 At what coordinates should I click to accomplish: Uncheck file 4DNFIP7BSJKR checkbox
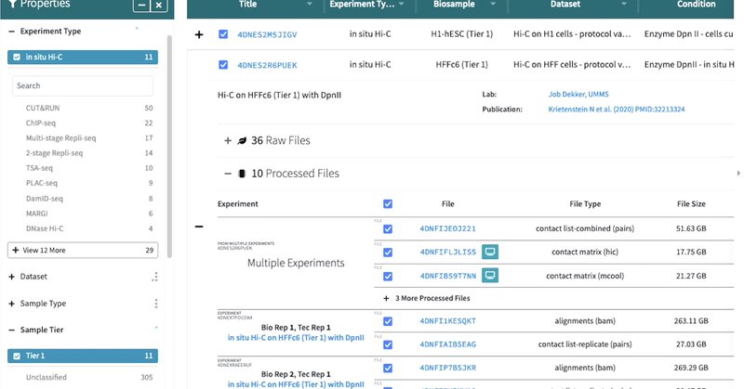pyautogui.click(x=388, y=369)
